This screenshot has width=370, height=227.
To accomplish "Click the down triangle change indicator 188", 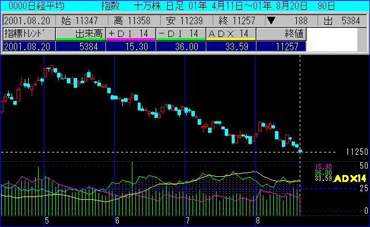I will (292, 21).
